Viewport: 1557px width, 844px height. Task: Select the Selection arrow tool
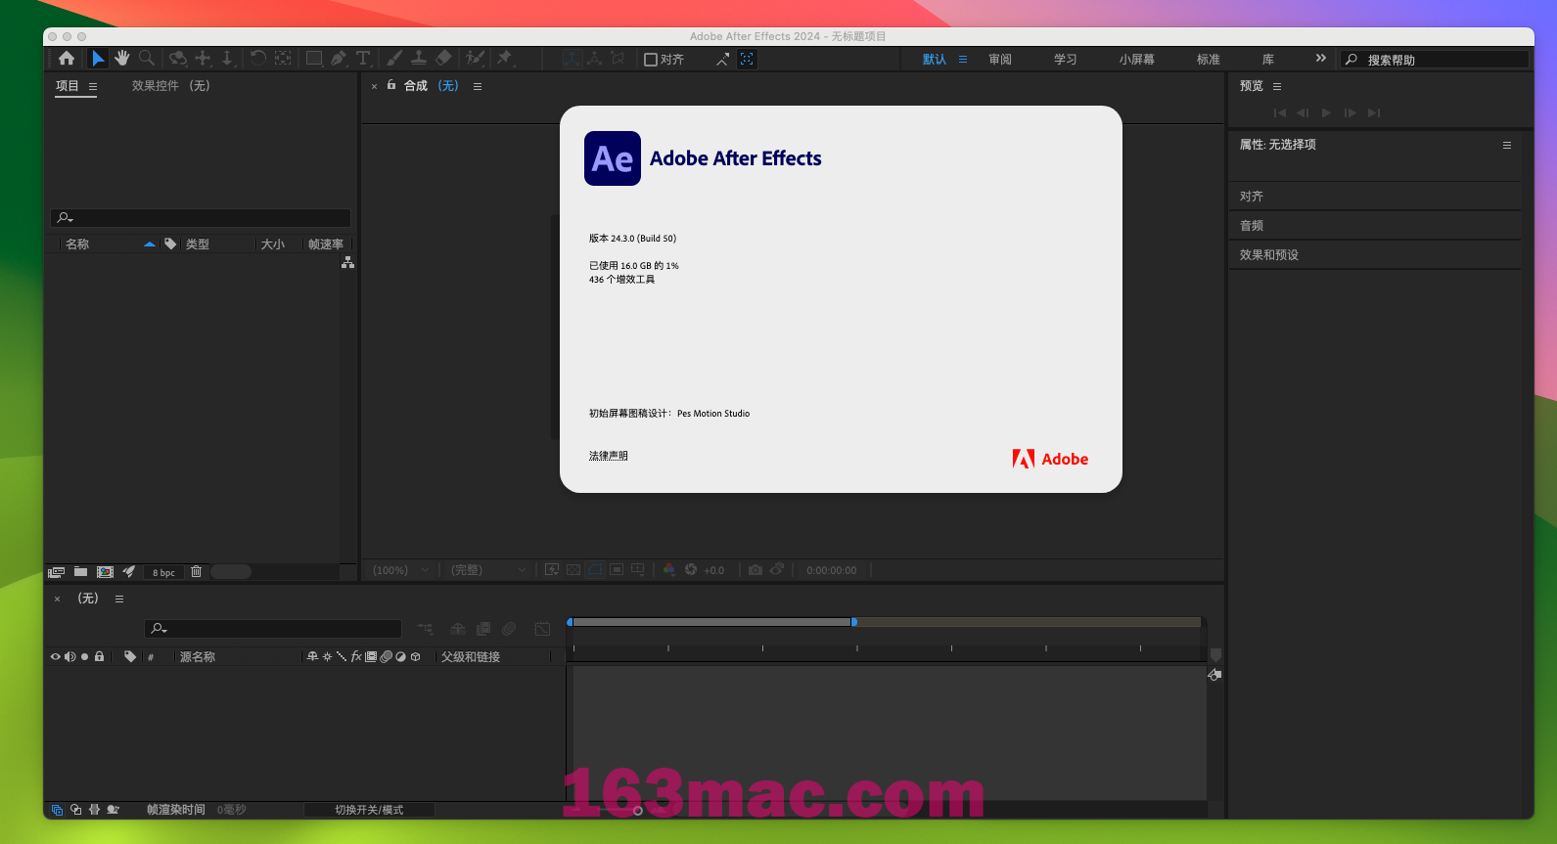(98, 59)
